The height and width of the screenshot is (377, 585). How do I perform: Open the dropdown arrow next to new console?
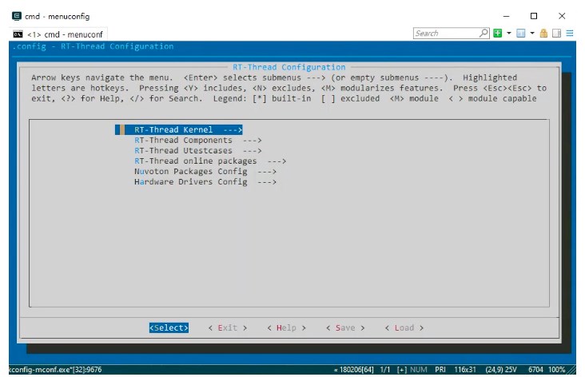coord(508,34)
